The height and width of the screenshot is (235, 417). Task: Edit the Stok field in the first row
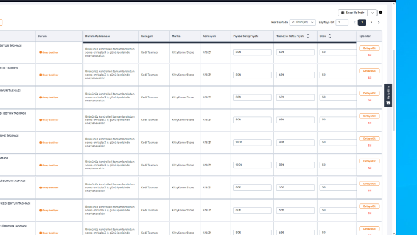pos(338,52)
